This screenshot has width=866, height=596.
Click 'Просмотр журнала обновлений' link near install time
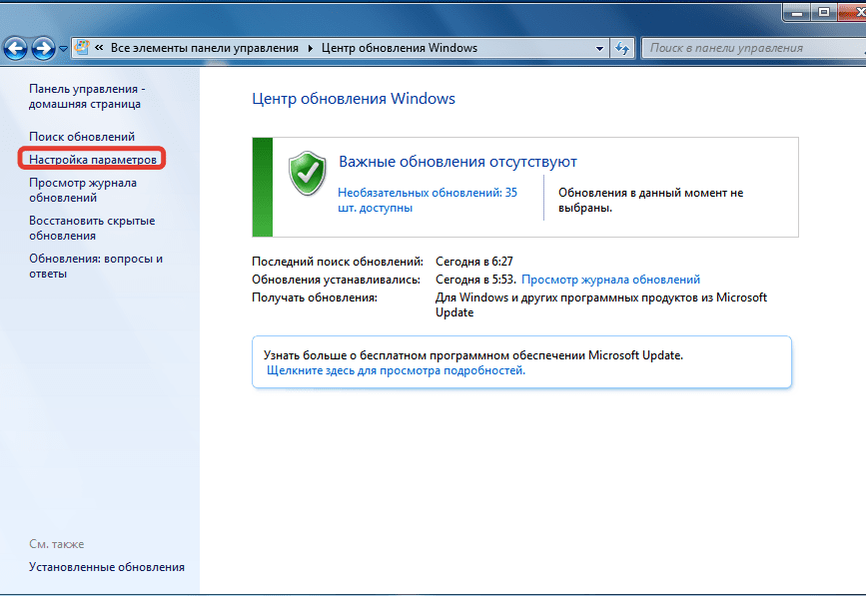[611, 280]
